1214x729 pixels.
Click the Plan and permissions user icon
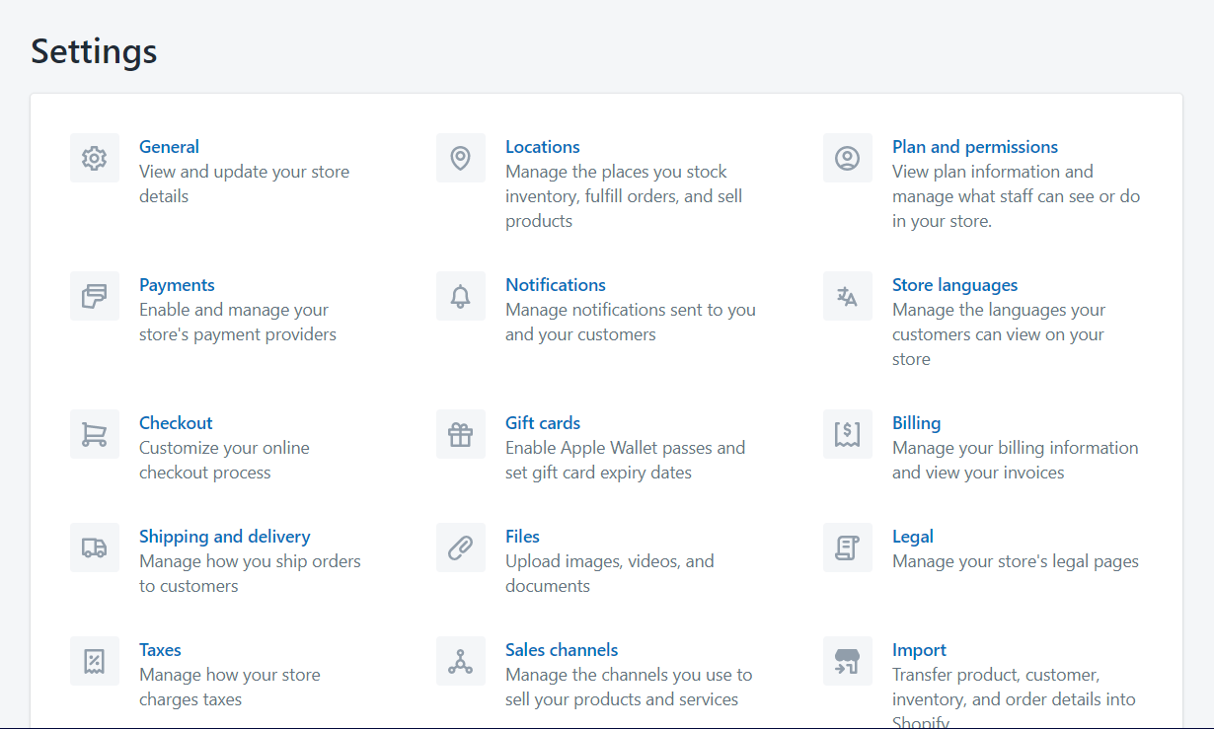[848, 158]
